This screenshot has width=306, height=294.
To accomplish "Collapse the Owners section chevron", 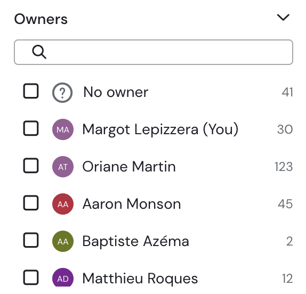I will pyautogui.click(x=283, y=18).
